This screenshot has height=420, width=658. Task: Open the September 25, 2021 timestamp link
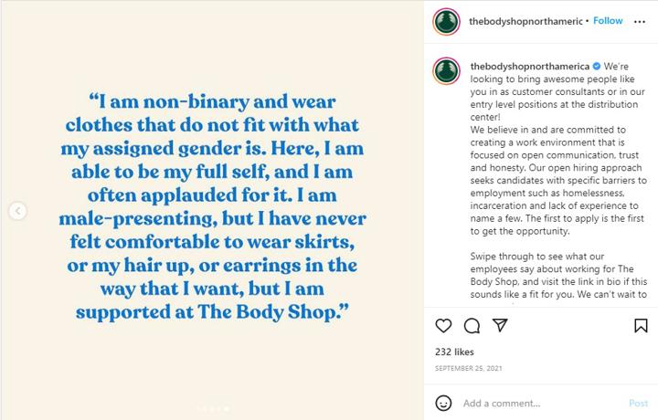point(468,369)
